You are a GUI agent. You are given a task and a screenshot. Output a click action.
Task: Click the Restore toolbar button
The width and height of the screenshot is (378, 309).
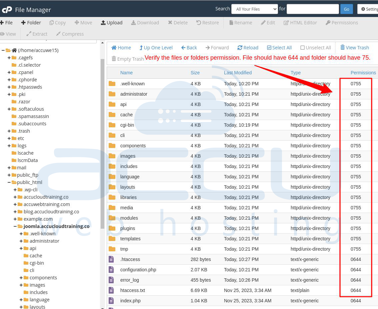(208, 23)
